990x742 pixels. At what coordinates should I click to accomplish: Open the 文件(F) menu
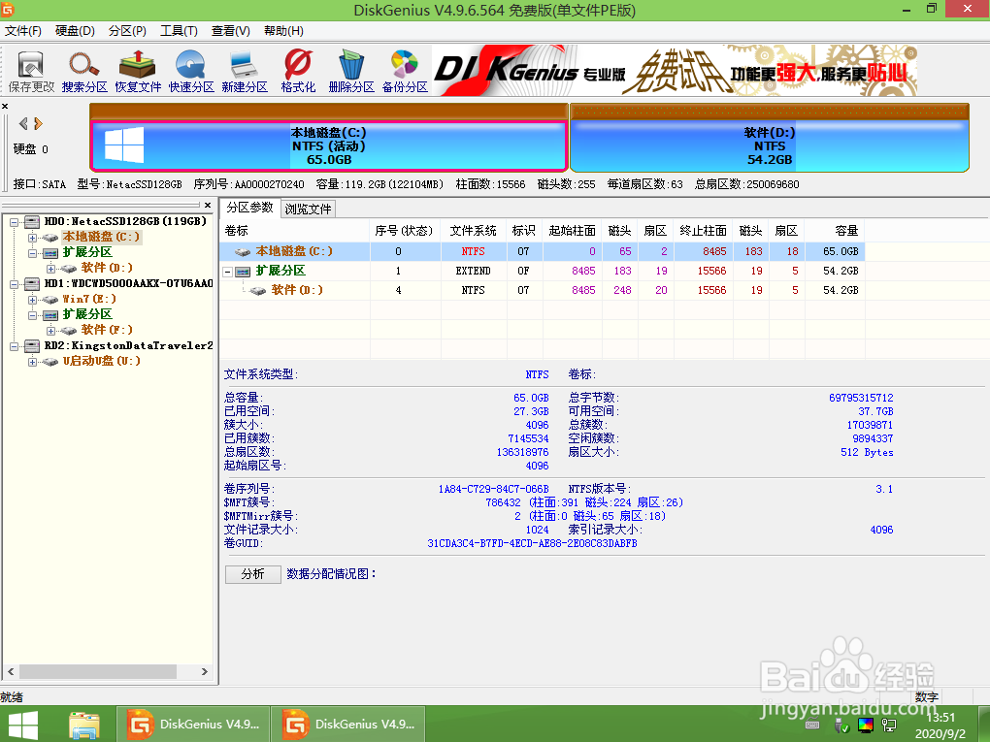pos(22,31)
